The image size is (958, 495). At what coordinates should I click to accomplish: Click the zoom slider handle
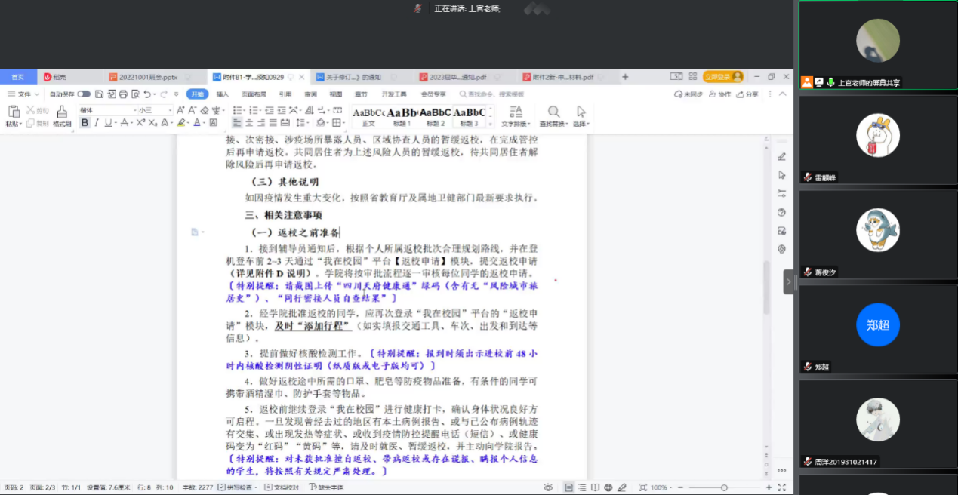pyautogui.click(x=724, y=487)
